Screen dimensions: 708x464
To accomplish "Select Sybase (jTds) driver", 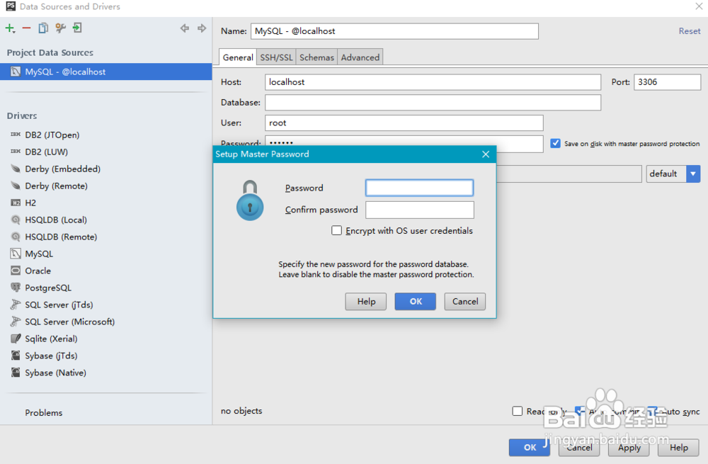I will (51, 356).
